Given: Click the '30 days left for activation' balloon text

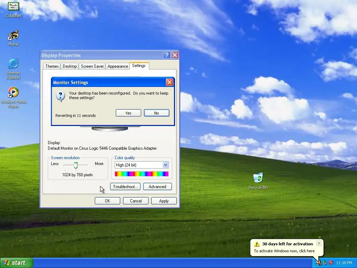Looking at the screenshot, I should click(x=287, y=244).
